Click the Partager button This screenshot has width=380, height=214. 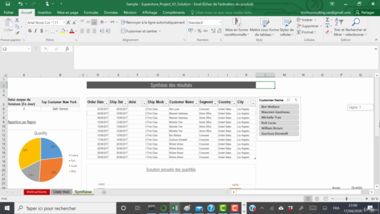click(x=365, y=12)
